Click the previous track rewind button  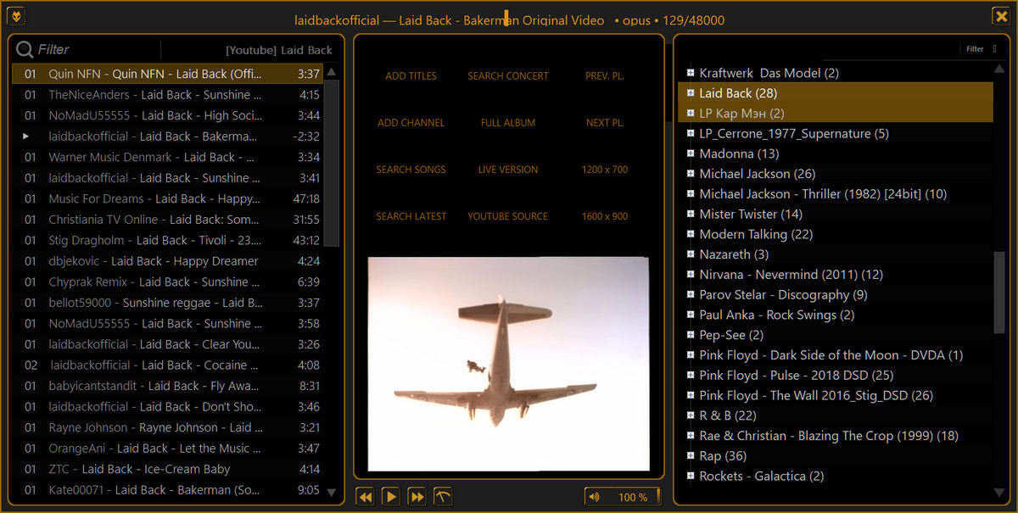click(366, 496)
